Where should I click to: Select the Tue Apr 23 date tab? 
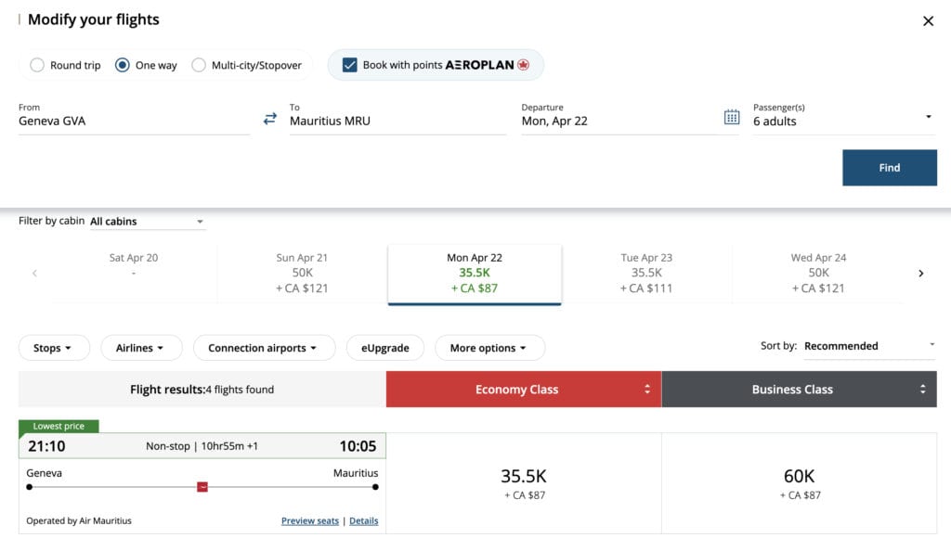647,273
